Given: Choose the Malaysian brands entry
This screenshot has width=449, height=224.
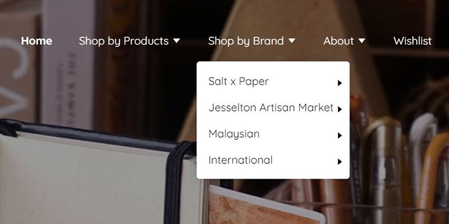Looking at the screenshot, I should [234, 134].
